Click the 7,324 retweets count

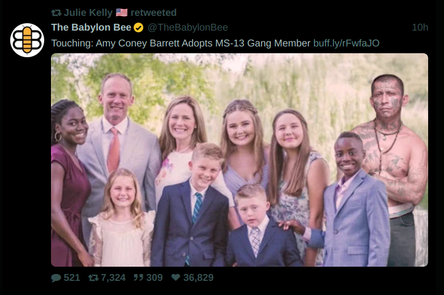(x=112, y=277)
